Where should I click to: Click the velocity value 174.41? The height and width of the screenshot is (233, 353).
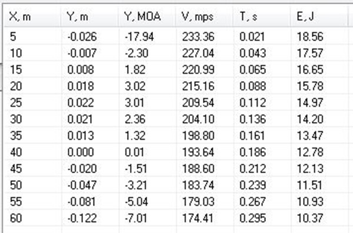198,218
